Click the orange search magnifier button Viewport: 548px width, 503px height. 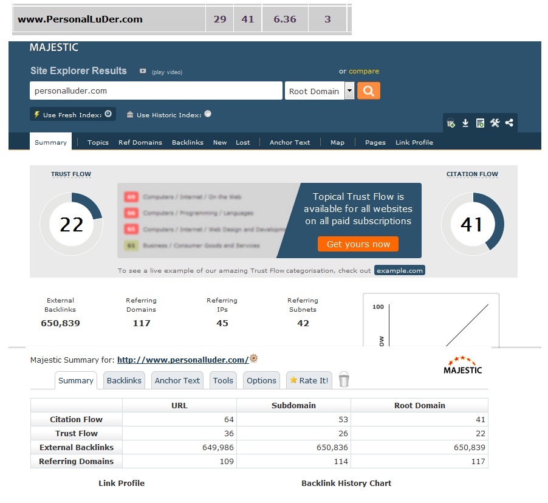[368, 91]
